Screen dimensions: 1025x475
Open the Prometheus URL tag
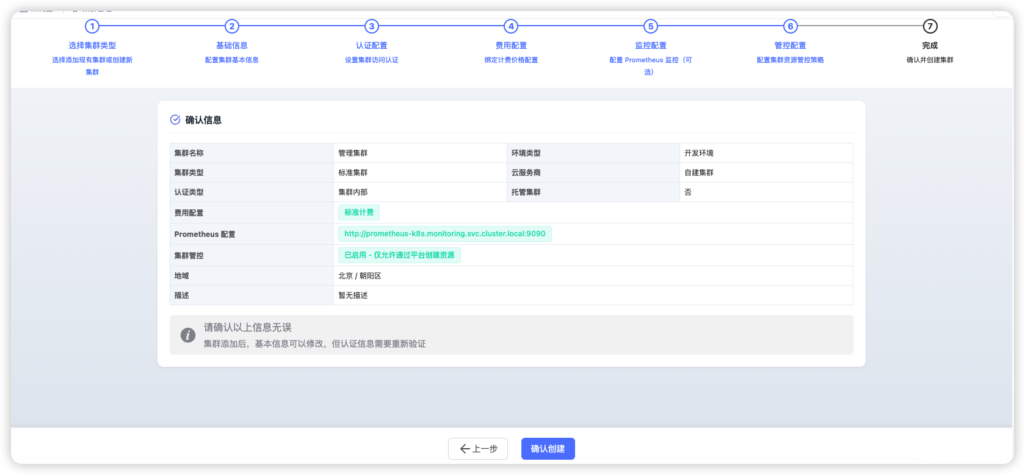pos(444,234)
